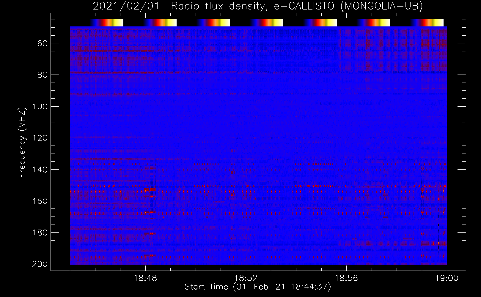Click the 18:48 time tick label
The image size is (481, 297).
click(145, 278)
